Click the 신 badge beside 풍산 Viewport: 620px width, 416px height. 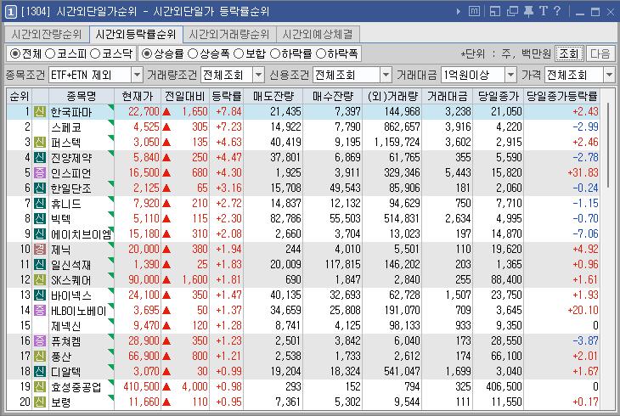tap(40, 357)
